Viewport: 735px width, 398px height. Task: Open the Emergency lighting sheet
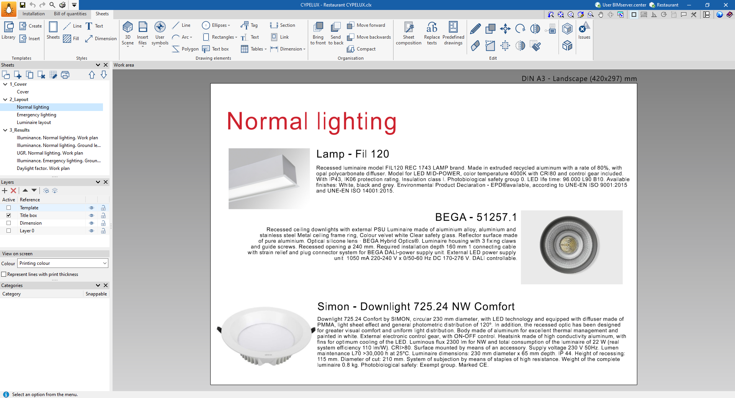(36, 115)
